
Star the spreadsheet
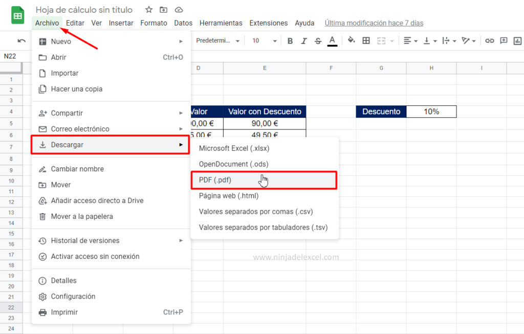pyautogui.click(x=148, y=9)
